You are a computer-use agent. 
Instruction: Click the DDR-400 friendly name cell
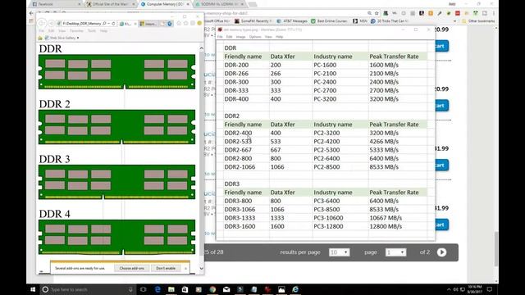pyautogui.click(x=236, y=99)
